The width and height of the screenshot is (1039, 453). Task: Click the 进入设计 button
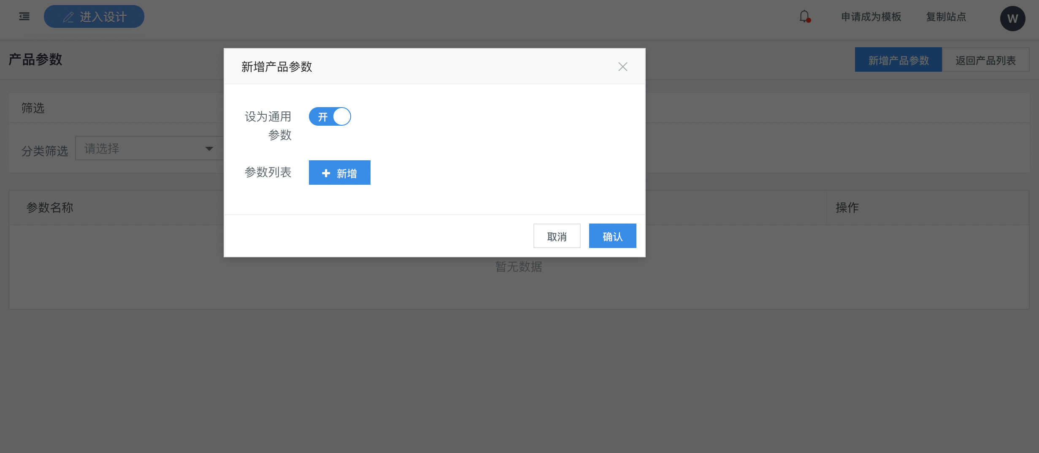point(94,16)
